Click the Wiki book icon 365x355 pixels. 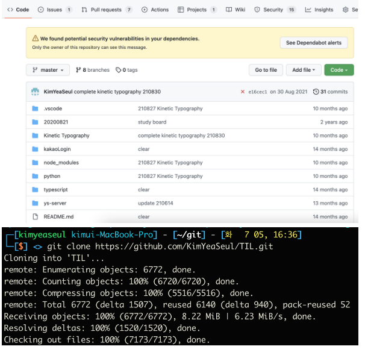[229, 10]
